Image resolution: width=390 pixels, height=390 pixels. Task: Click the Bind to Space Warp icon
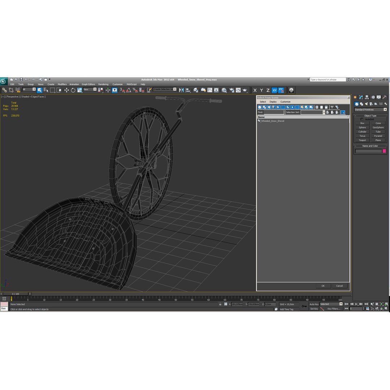18,90
